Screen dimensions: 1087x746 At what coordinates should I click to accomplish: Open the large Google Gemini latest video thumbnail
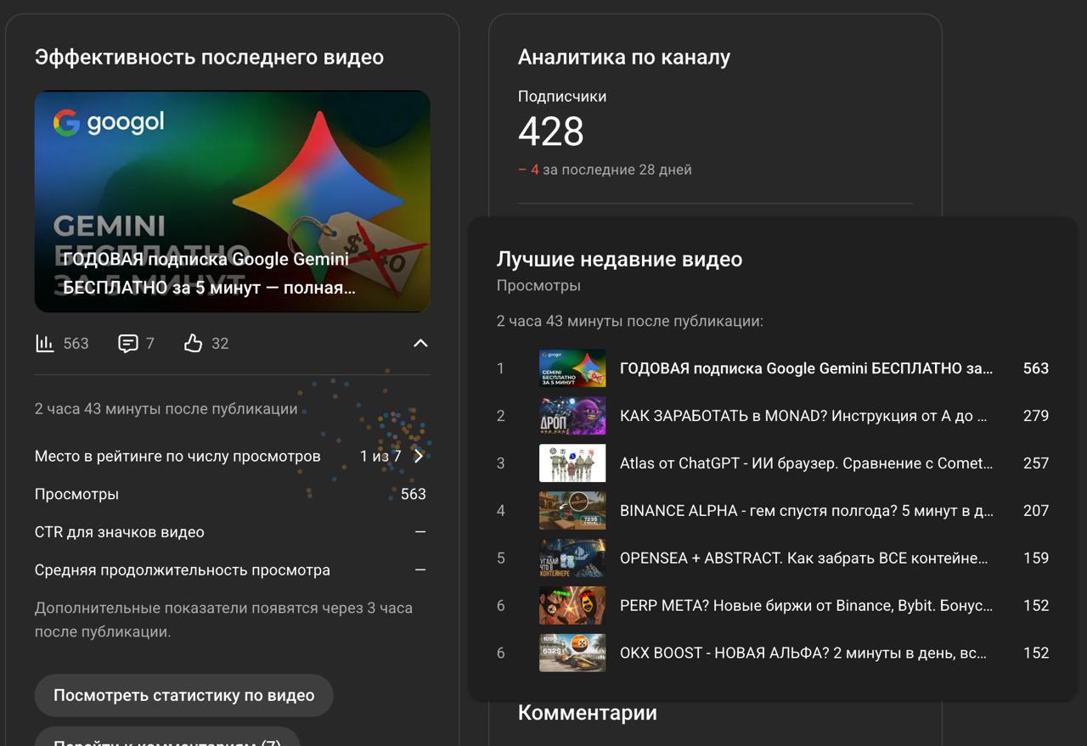click(x=232, y=201)
